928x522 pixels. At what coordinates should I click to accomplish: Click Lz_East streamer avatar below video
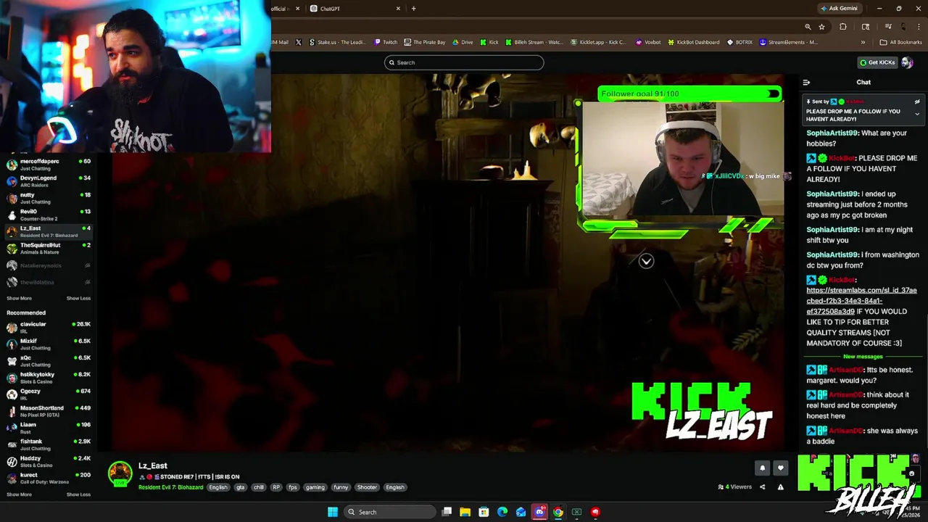tap(120, 473)
